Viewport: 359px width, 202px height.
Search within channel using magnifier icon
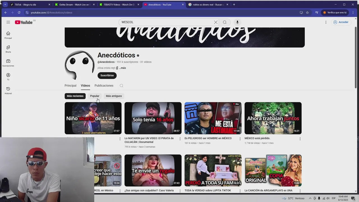coord(121,86)
